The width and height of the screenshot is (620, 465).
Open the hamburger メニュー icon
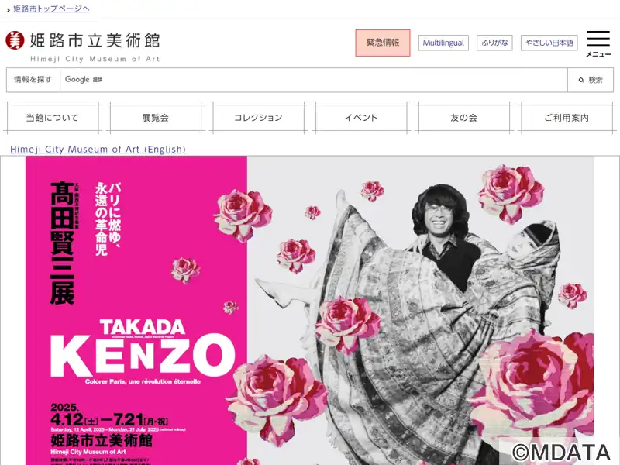click(x=598, y=43)
